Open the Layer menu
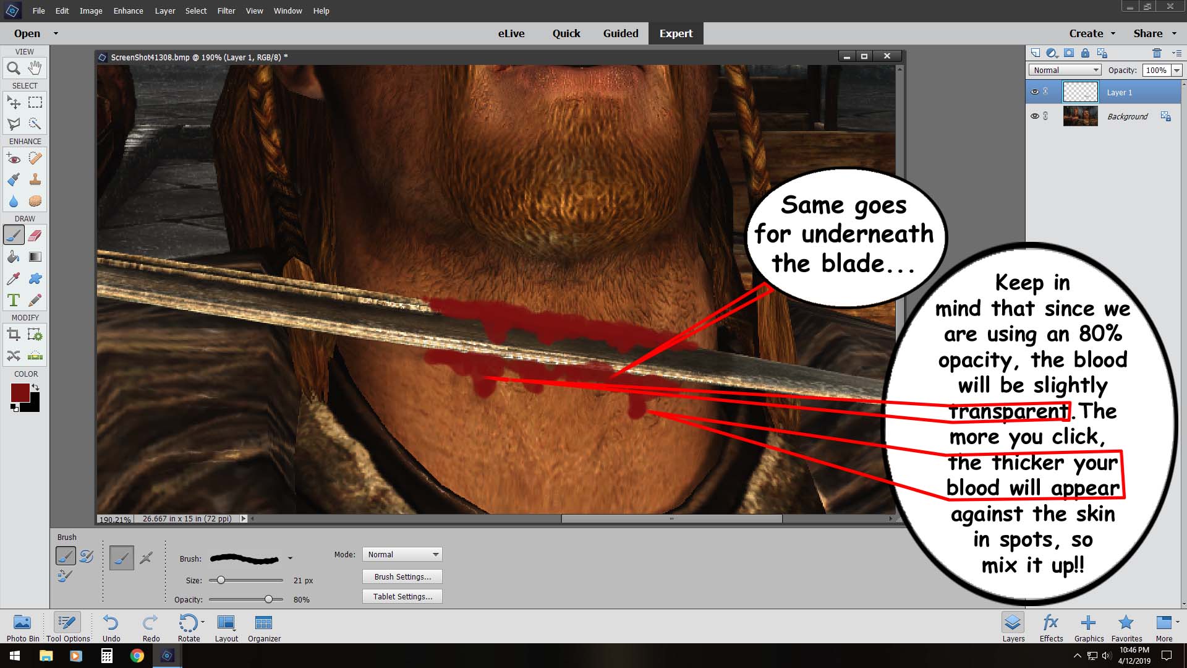Image resolution: width=1187 pixels, height=668 pixels. pos(165,11)
